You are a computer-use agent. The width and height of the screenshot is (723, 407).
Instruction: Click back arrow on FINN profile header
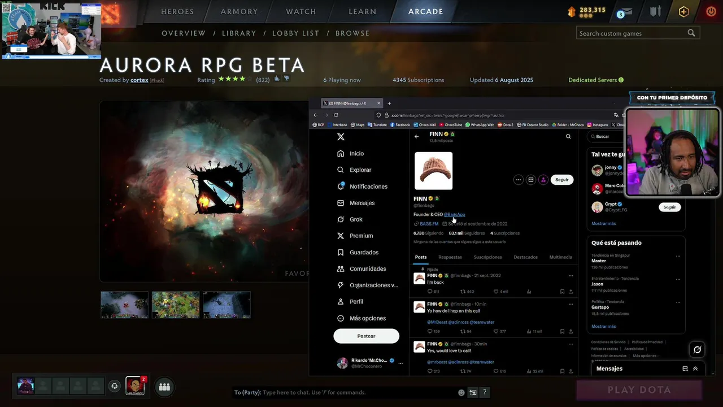pyautogui.click(x=417, y=136)
